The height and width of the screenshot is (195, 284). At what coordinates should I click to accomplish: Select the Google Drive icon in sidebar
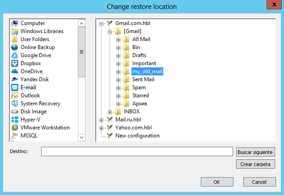pyautogui.click(x=15, y=55)
